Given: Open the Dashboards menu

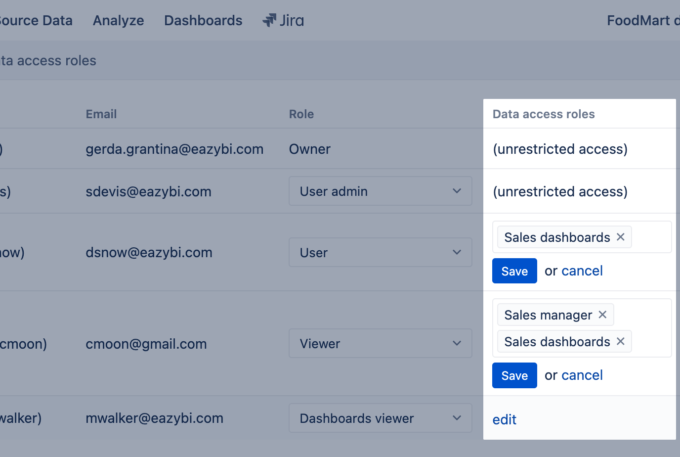Looking at the screenshot, I should coord(203,20).
